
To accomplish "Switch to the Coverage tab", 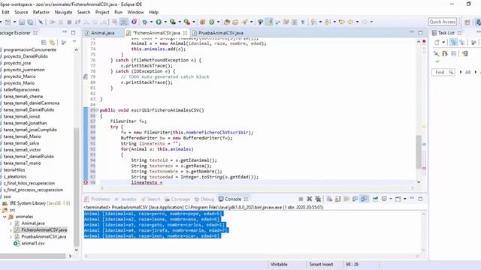I will [177, 199].
